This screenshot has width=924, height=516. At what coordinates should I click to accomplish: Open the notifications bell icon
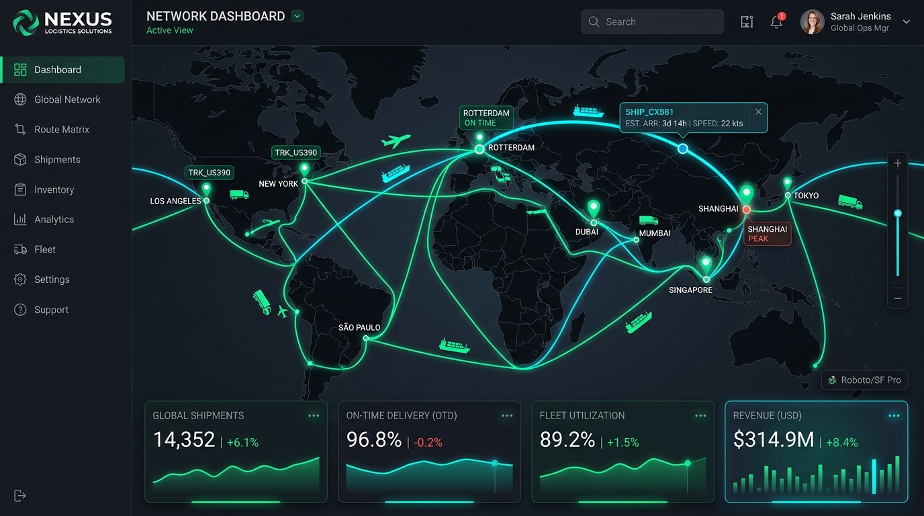point(777,21)
